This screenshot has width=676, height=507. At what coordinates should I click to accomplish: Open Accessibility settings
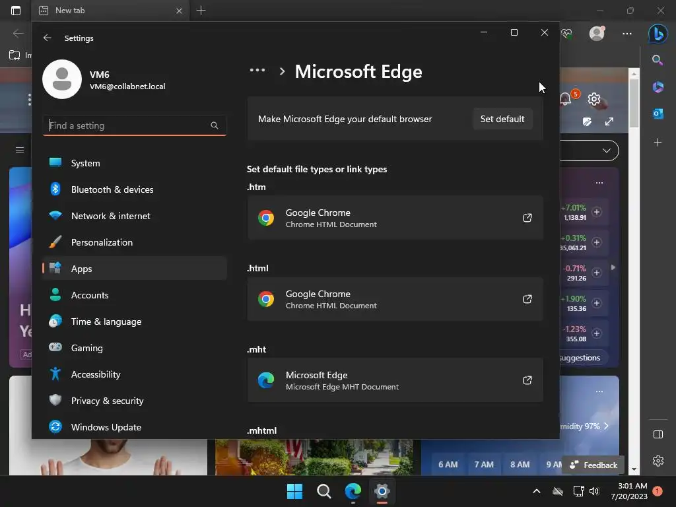point(135,374)
